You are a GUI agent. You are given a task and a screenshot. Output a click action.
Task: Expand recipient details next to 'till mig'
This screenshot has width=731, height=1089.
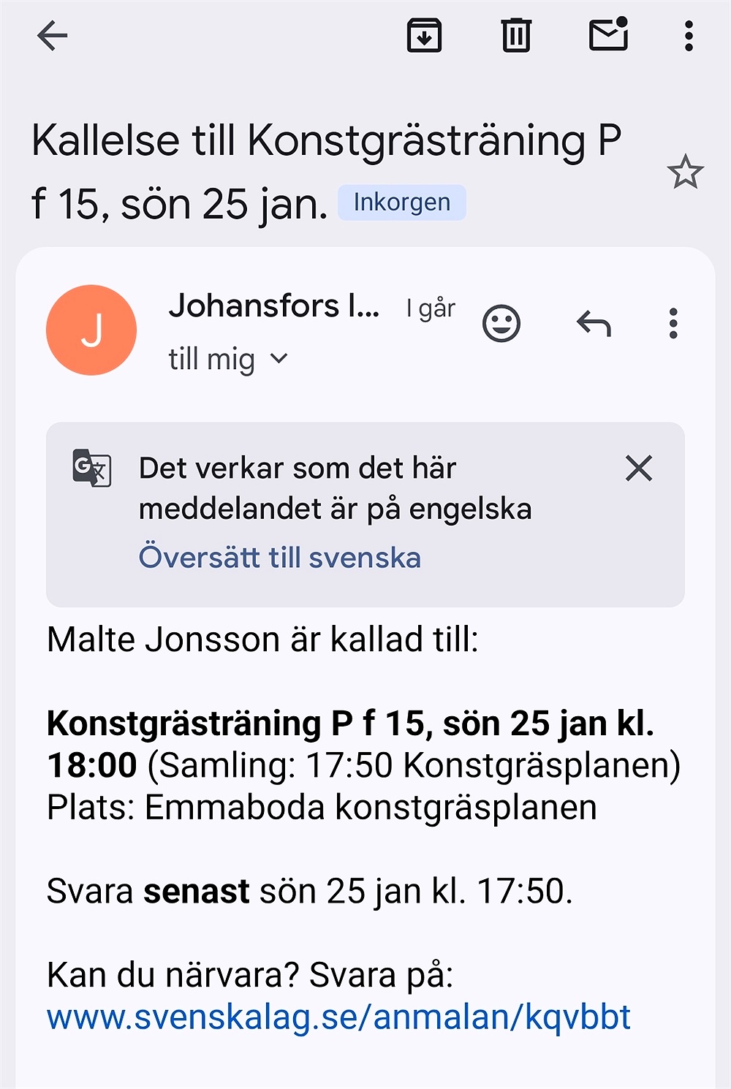pyautogui.click(x=279, y=359)
